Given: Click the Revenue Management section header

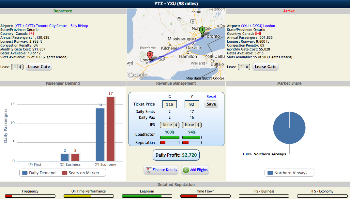Looking at the screenshot, I should point(176,83).
